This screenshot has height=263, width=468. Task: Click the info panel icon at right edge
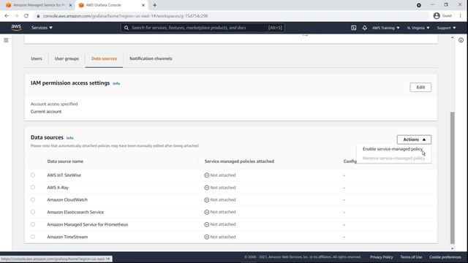tap(461, 40)
